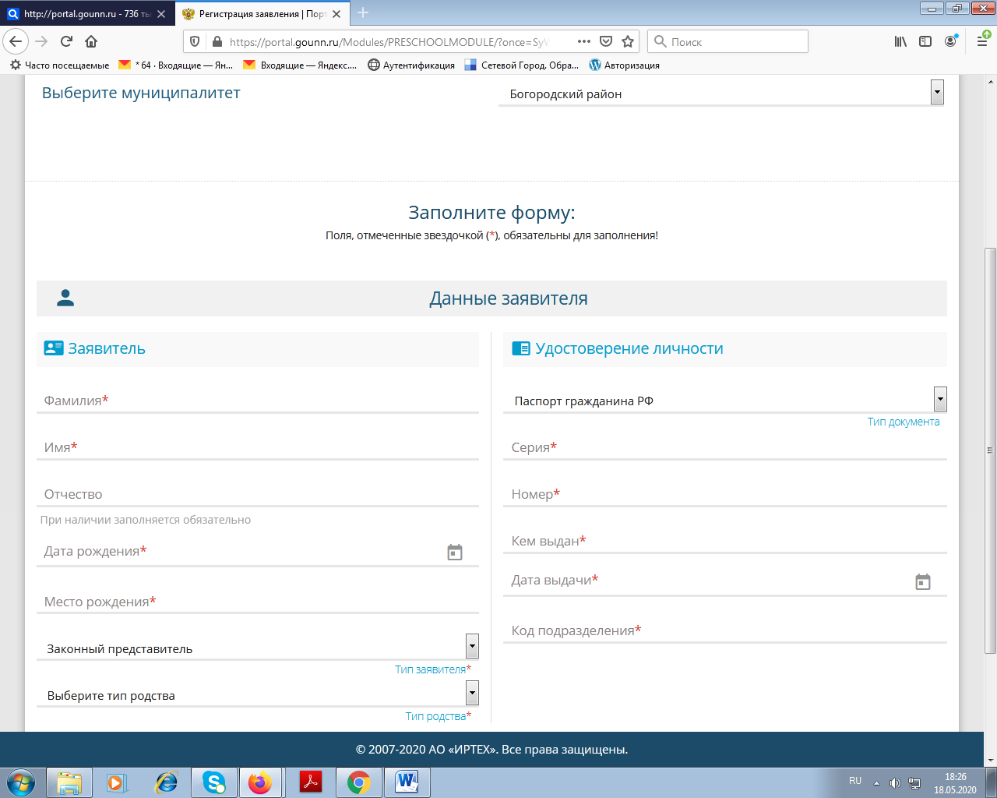Open the Авторизация bookmark
The image size is (997, 798).
click(x=625, y=65)
